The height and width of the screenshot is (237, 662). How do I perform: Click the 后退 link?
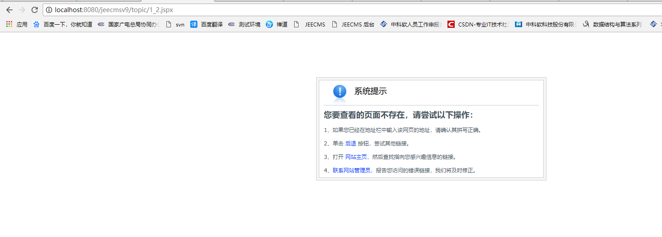[350, 144]
